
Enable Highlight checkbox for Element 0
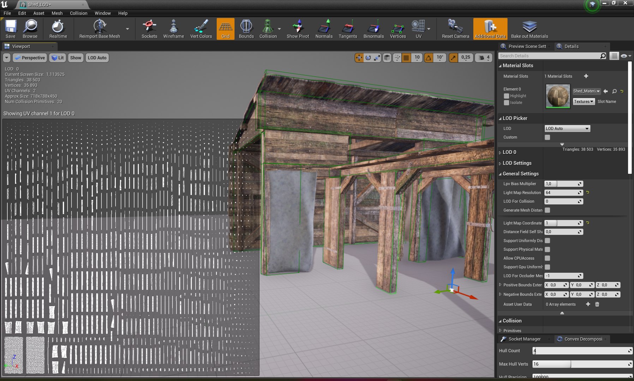coord(506,96)
